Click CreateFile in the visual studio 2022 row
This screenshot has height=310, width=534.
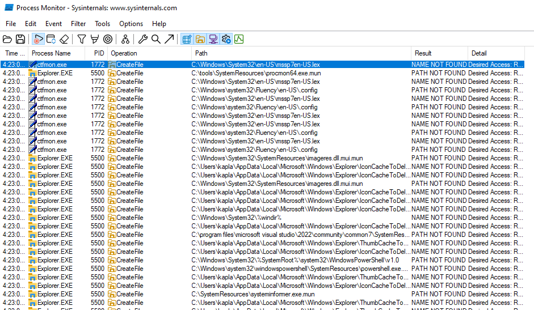point(130,235)
